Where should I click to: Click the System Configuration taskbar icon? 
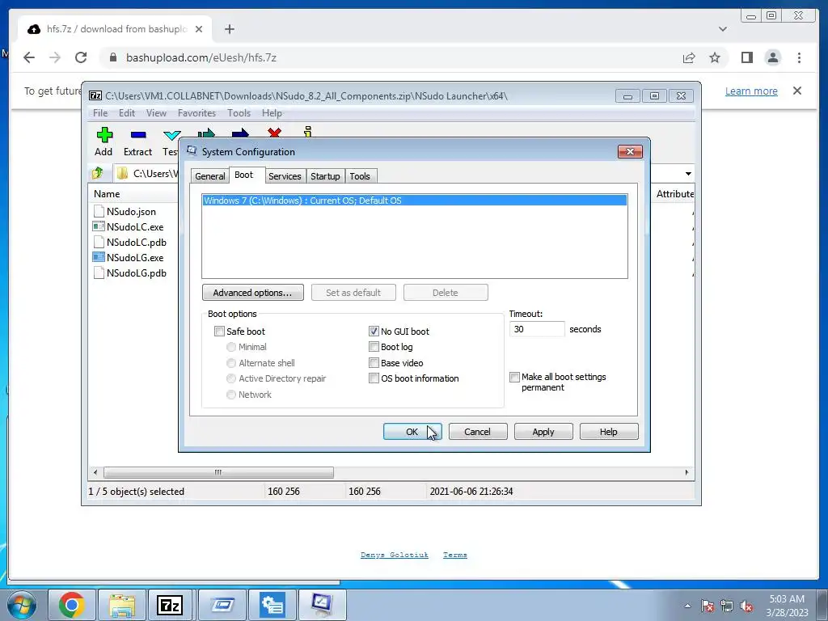pyautogui.click(x=322, y=605)
